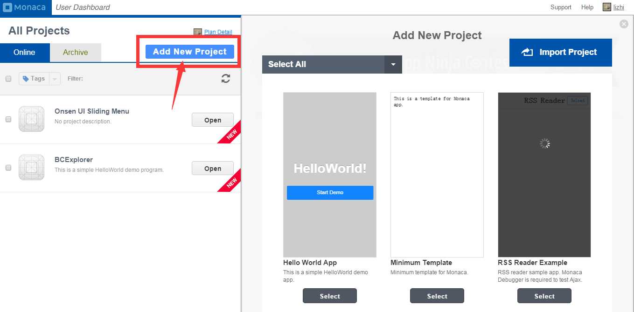The width and height of the screenshot is (634, 312).
Task: Click the Hello World App template name
Action: click(x=310, y=263)
